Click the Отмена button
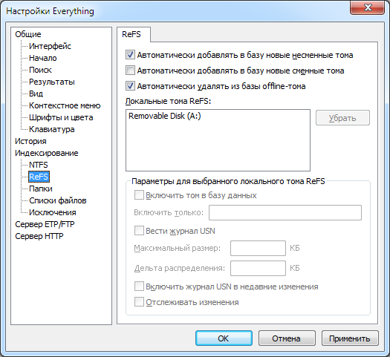The image size is (390, 357). coord(287,338)
